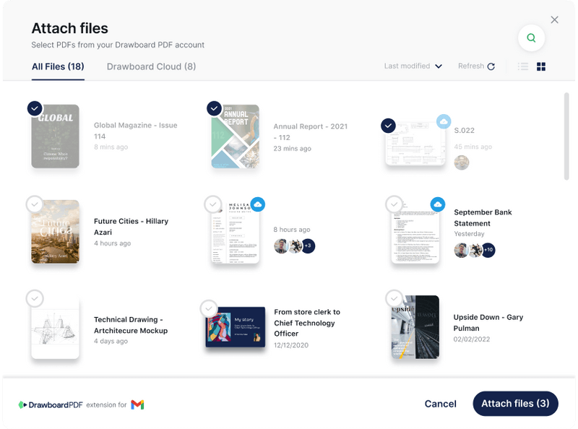Image resolution: width=578 pixels, height=429 pixels.
Task: Click the Attach files button
Action: point(515,404)
